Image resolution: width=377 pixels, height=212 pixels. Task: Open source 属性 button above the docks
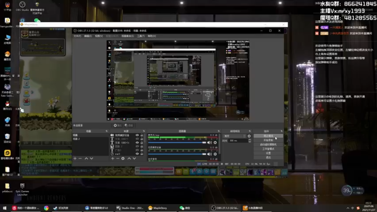coord(118,125)
